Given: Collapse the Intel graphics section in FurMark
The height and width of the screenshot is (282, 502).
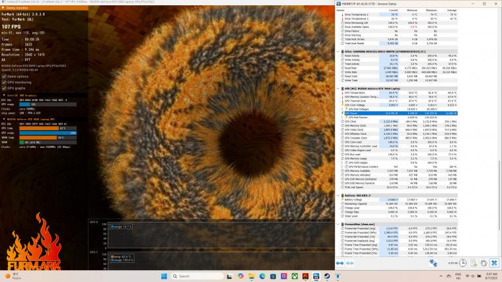Looking at the screenshot, I should click(x=4, y=95).
